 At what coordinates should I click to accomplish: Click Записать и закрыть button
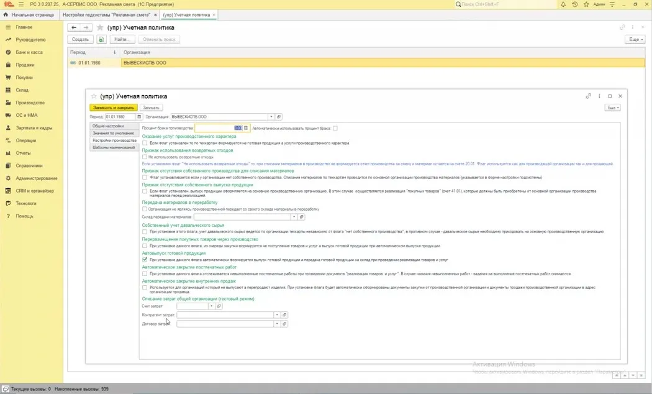click(x=114, y=108)
